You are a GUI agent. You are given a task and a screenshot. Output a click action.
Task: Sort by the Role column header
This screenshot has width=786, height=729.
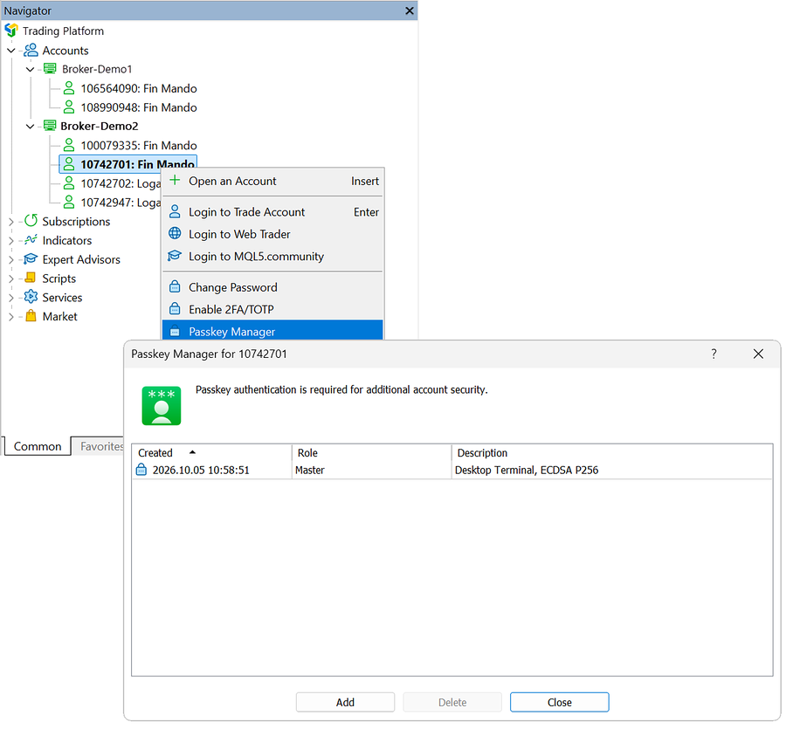(372, 452)
